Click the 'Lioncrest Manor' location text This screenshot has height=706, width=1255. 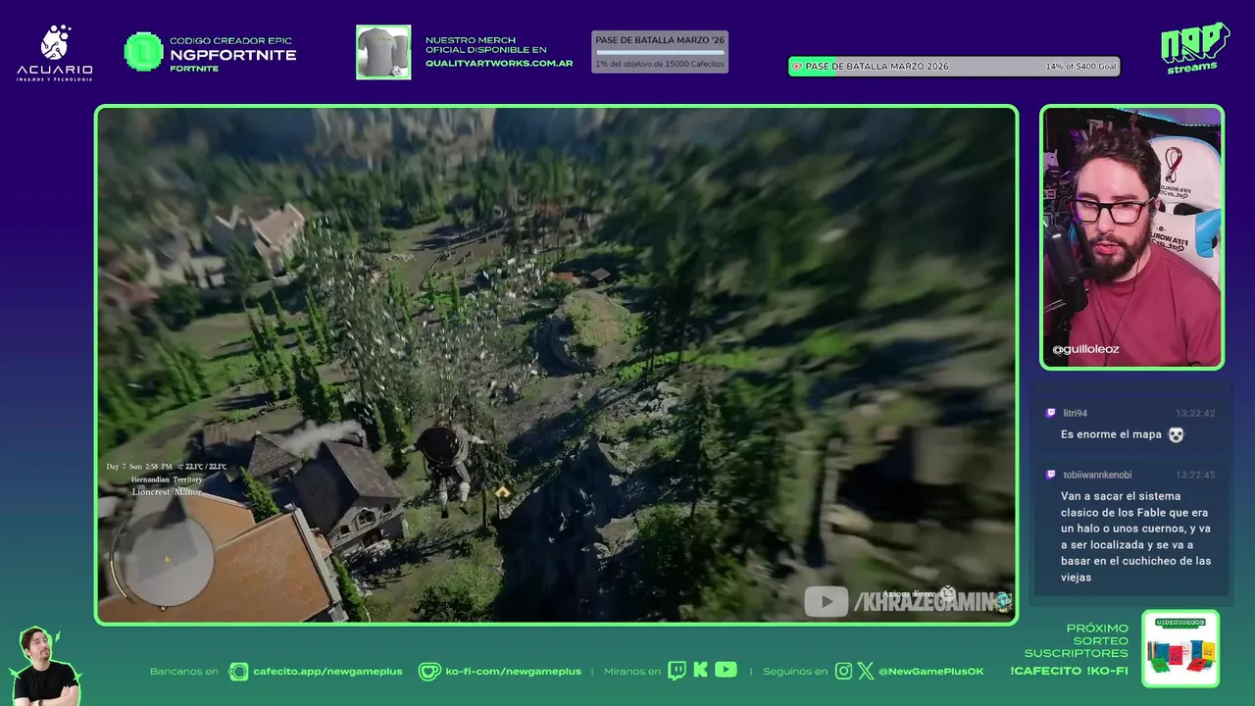coord(167,492)
